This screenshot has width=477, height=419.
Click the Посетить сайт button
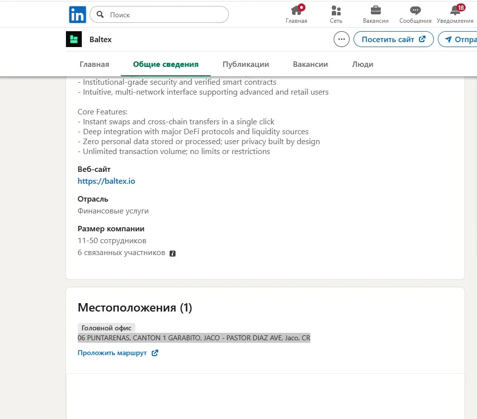click(394, 39)
